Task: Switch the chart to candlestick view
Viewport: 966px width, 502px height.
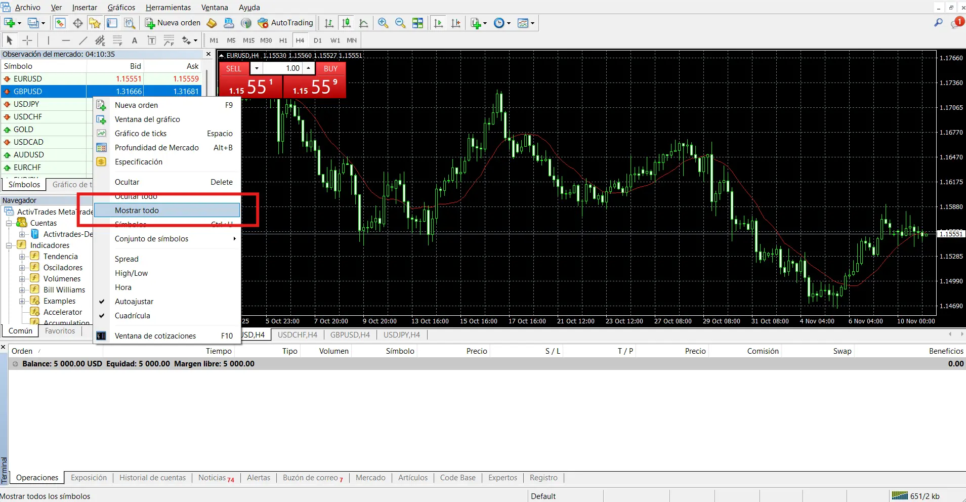Action: 347,23
